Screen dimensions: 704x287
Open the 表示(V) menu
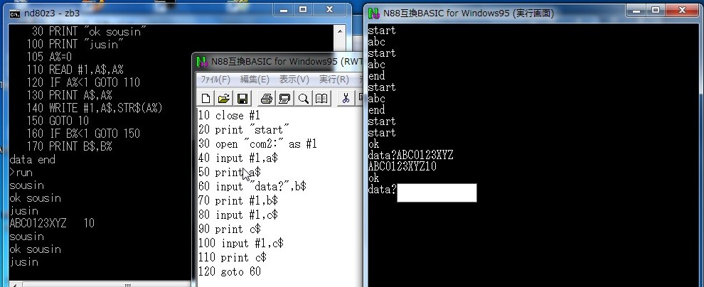click(x=294, y=80)
